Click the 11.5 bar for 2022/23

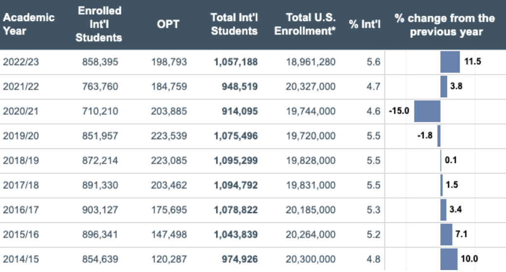(x=450, y=62)
